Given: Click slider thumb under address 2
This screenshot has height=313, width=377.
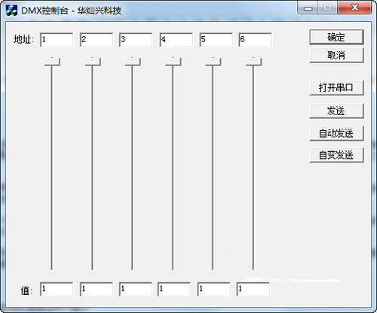Looking at the screenshot, I should [x=93, y=62].
